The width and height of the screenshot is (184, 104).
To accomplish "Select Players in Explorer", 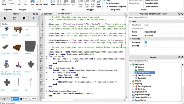I will click(x=138, y=81).
